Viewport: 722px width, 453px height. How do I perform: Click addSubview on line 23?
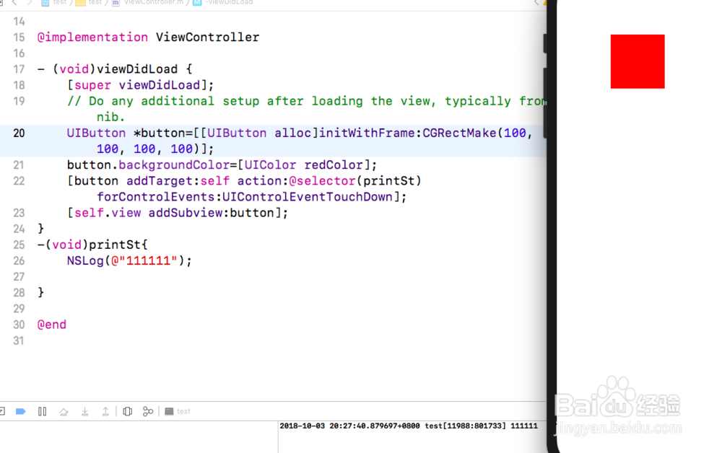pyautogui.click(x=185, y=213)
